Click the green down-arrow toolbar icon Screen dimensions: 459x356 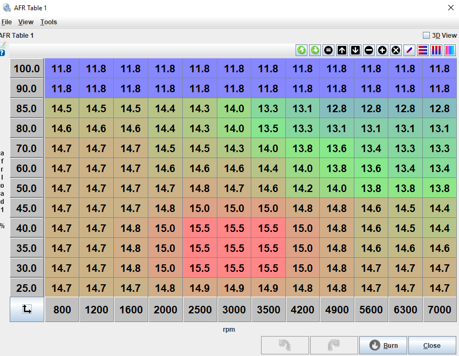click(315, 50)
